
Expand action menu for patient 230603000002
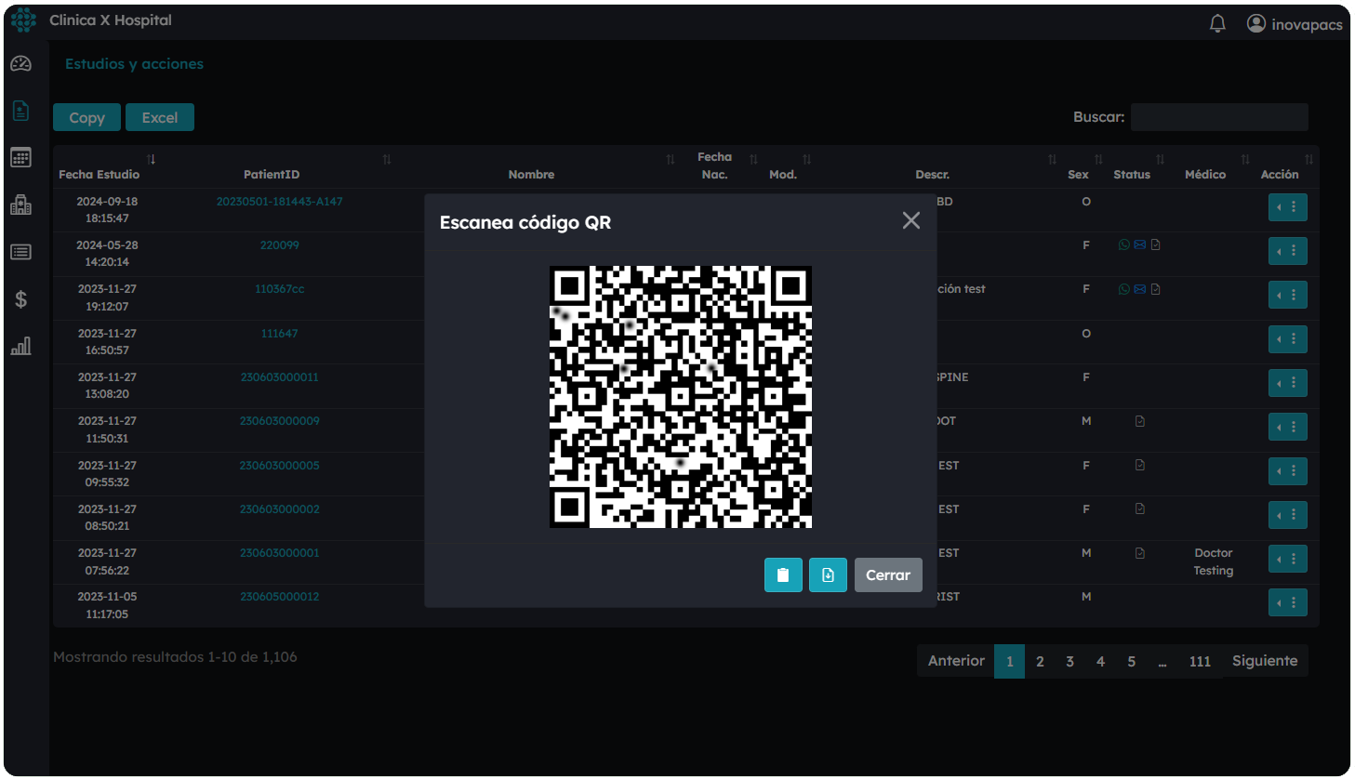1288,515
